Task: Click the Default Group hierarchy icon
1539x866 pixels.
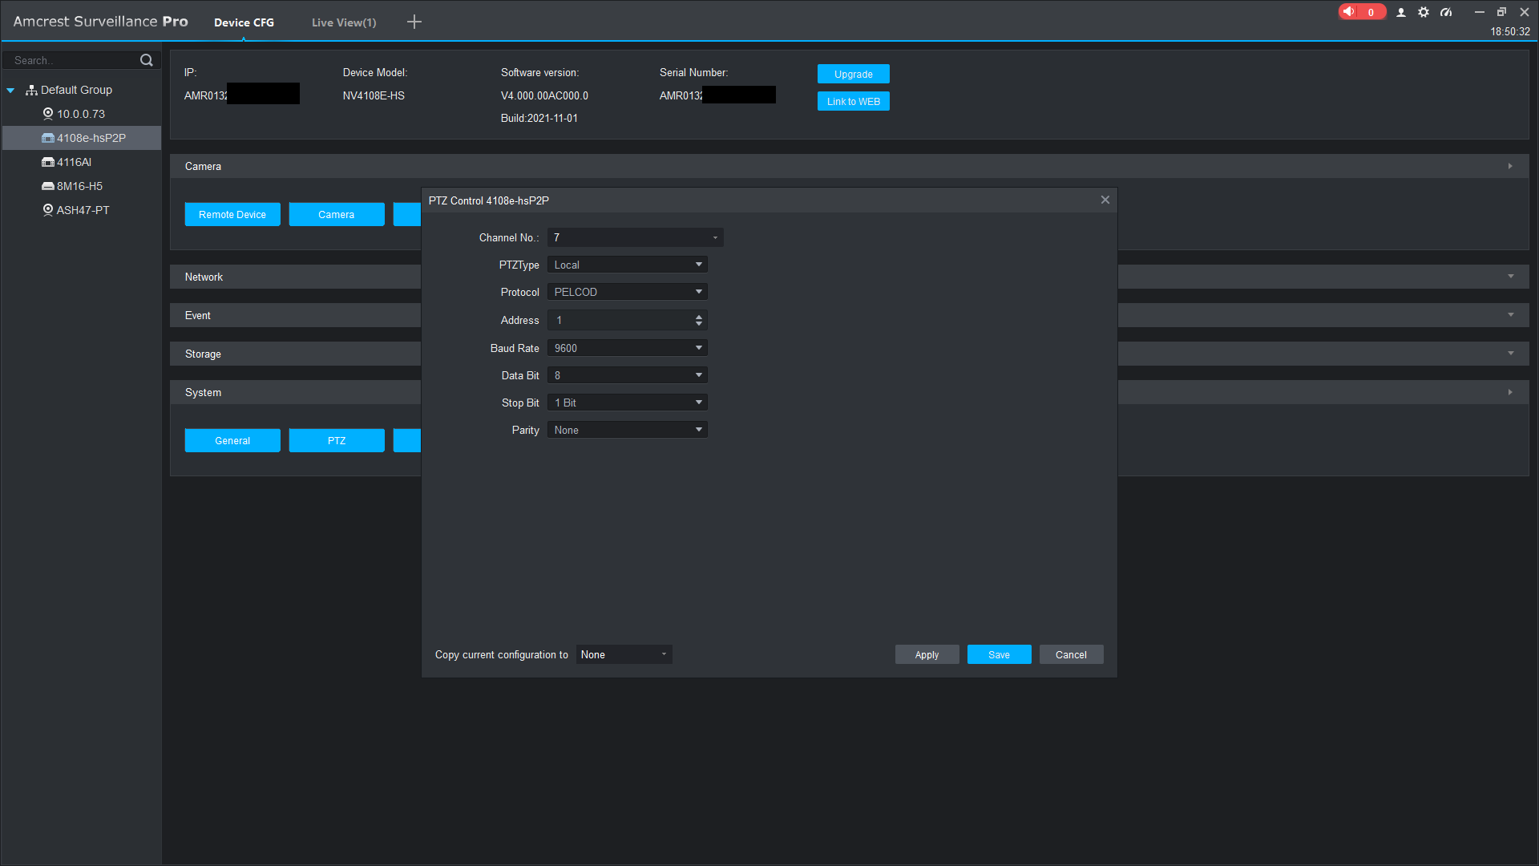Action: [31, 90]
